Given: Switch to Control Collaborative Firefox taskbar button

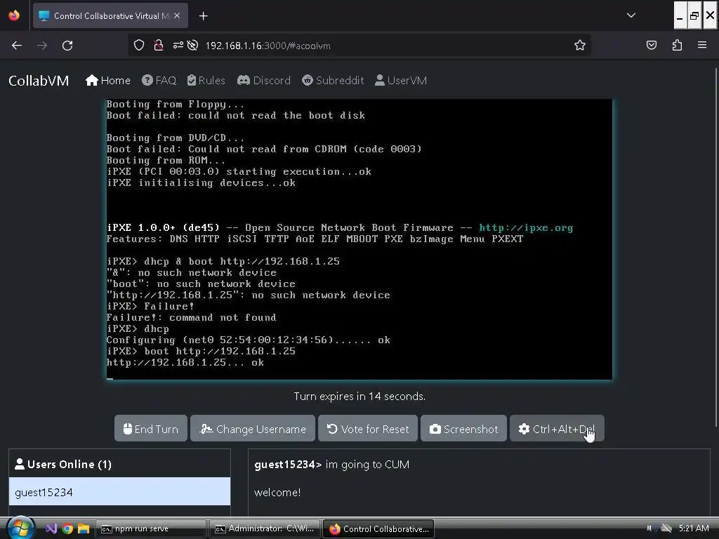Looking at the screenshot, I should point(378,528).
